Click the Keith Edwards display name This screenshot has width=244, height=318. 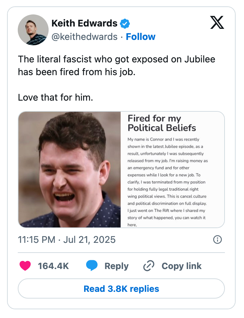click(x=84, y=23)
